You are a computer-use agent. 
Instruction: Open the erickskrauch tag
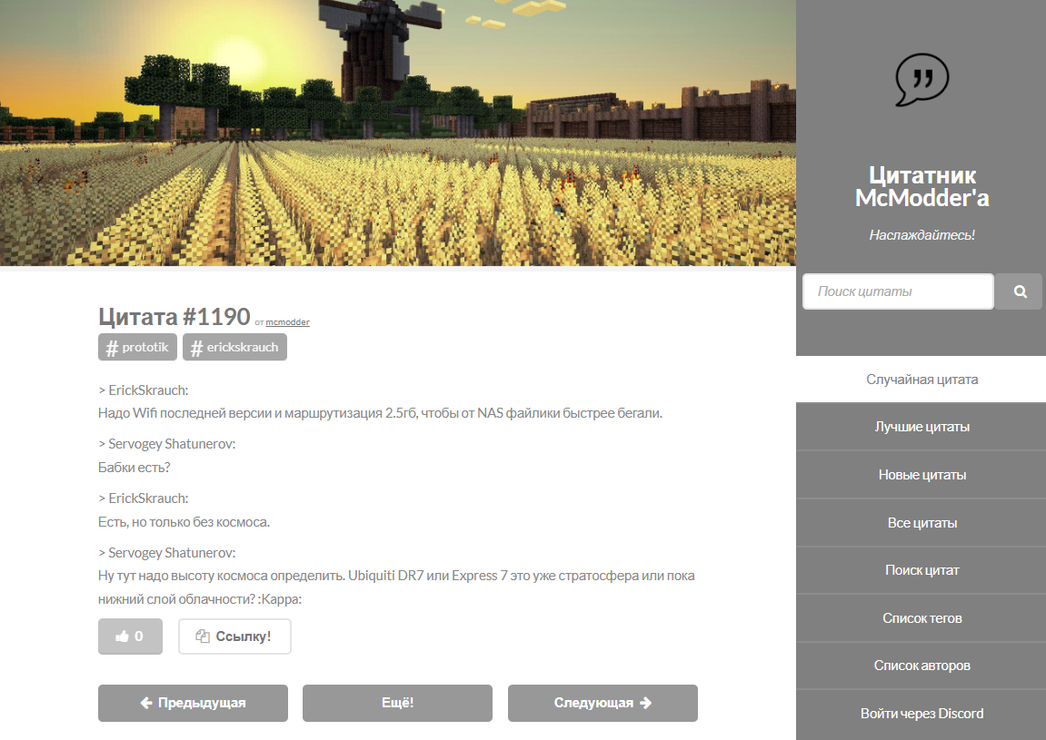[234, 347]
